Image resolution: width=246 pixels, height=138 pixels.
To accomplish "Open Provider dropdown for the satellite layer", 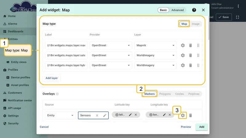I will click(111, 56).
